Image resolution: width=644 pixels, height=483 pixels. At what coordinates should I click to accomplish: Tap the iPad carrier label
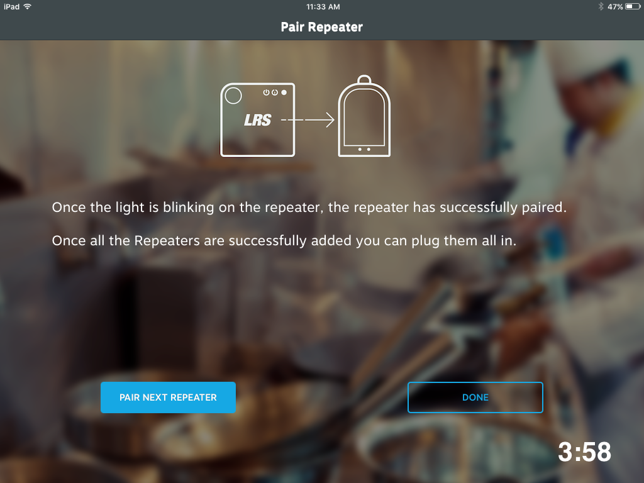tap(11, 6)
